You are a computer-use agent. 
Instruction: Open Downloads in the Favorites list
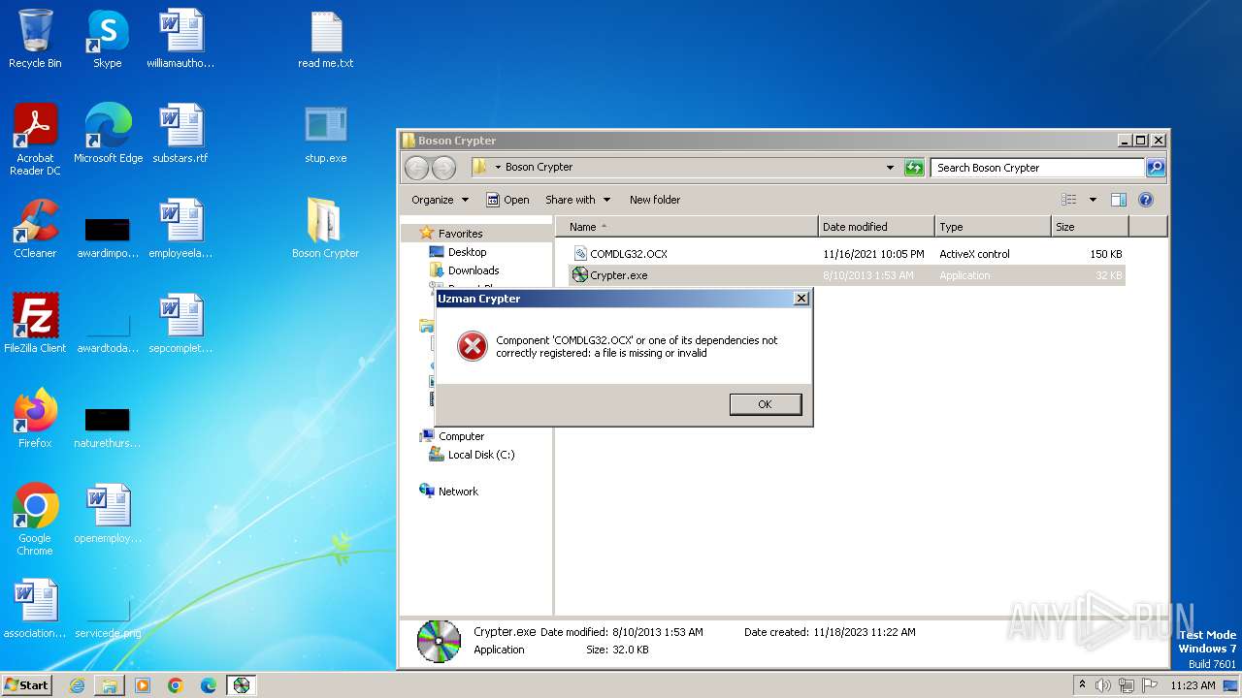474,270
